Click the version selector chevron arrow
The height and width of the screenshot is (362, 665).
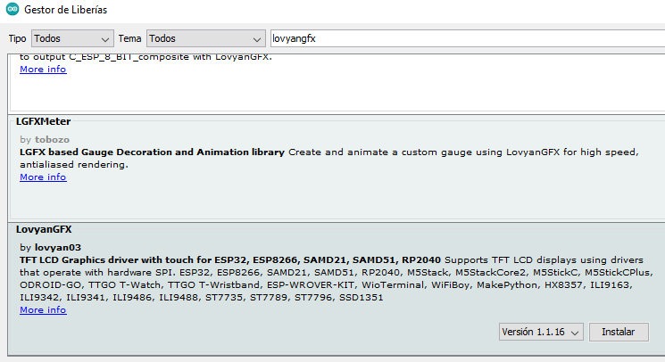click(x=575, y=333)
